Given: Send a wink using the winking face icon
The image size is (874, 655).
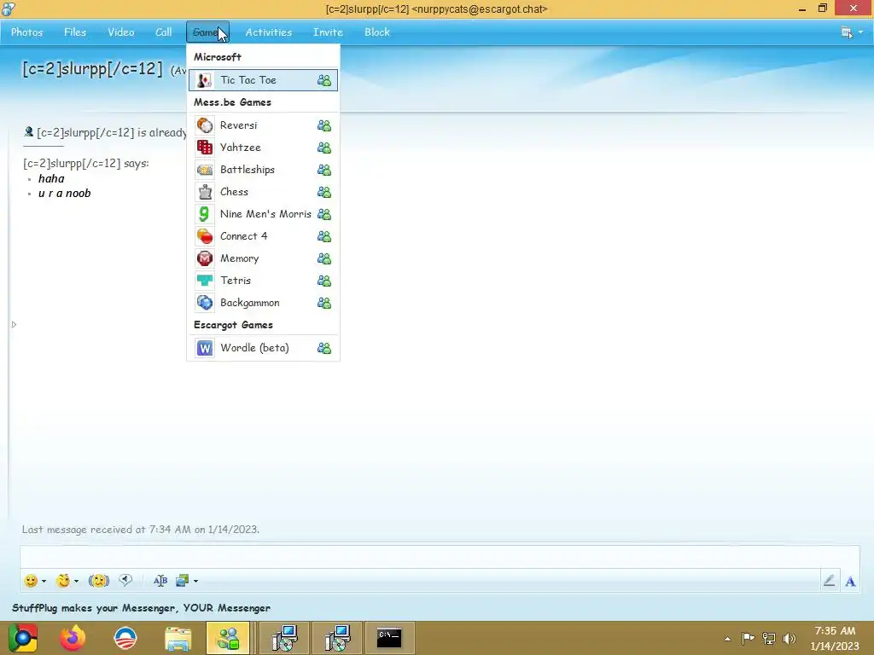Looking at the screenshot, I should pyautogui.click(x=63, y=581).
